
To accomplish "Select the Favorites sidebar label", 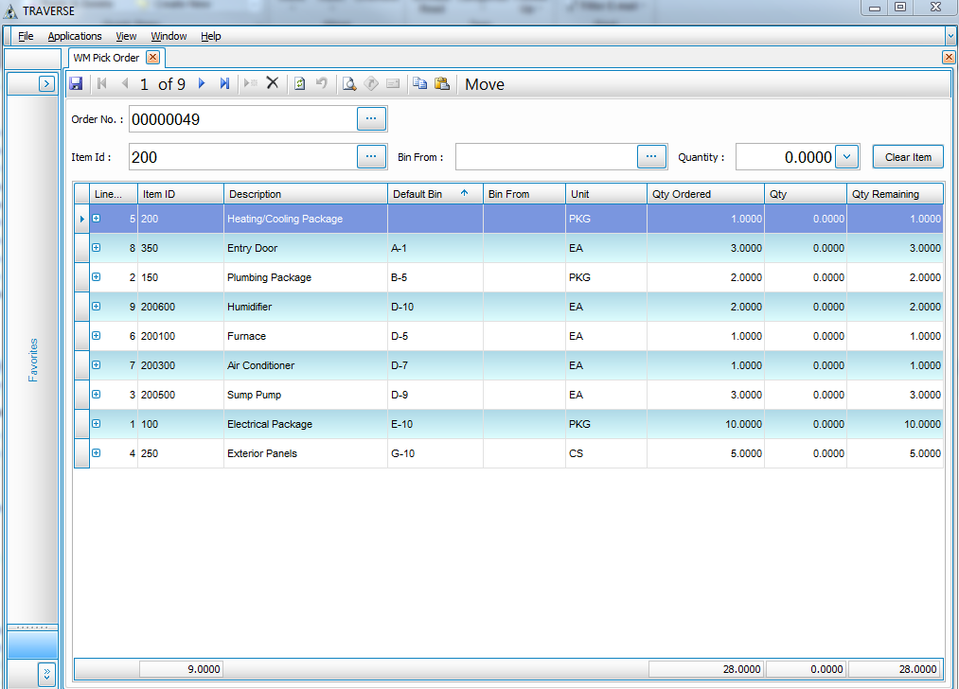I will (33, 360).
